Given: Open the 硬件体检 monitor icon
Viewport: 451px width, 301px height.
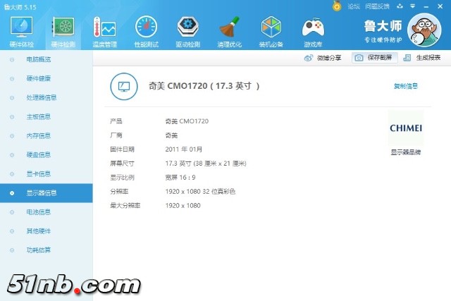Looking at the screenshot, I should (x=21, y=27).
